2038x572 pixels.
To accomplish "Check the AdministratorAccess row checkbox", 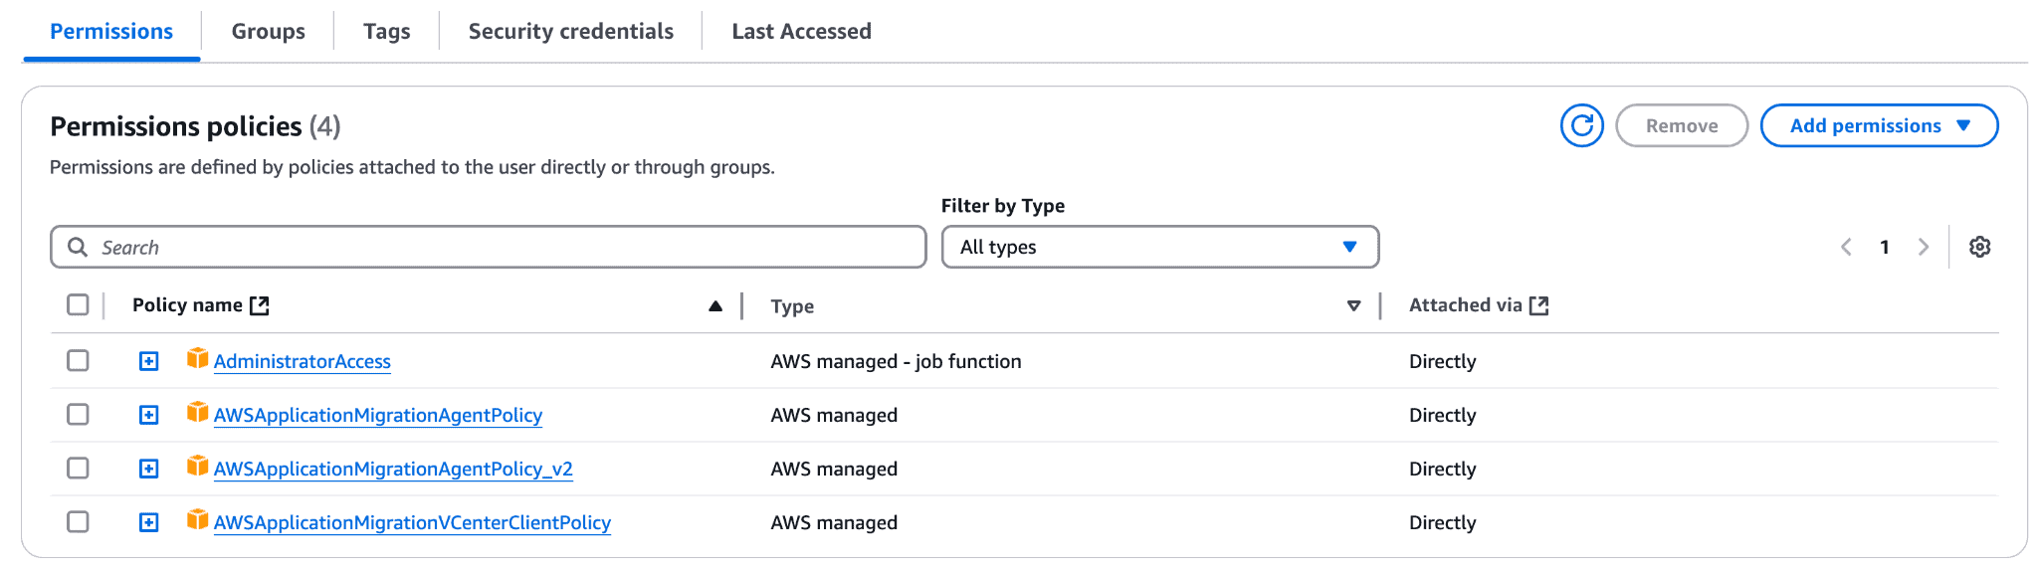I will [x=78, y=360].
